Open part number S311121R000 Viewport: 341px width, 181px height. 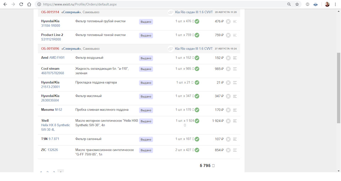pyautogui.click(x=51, y=39)
